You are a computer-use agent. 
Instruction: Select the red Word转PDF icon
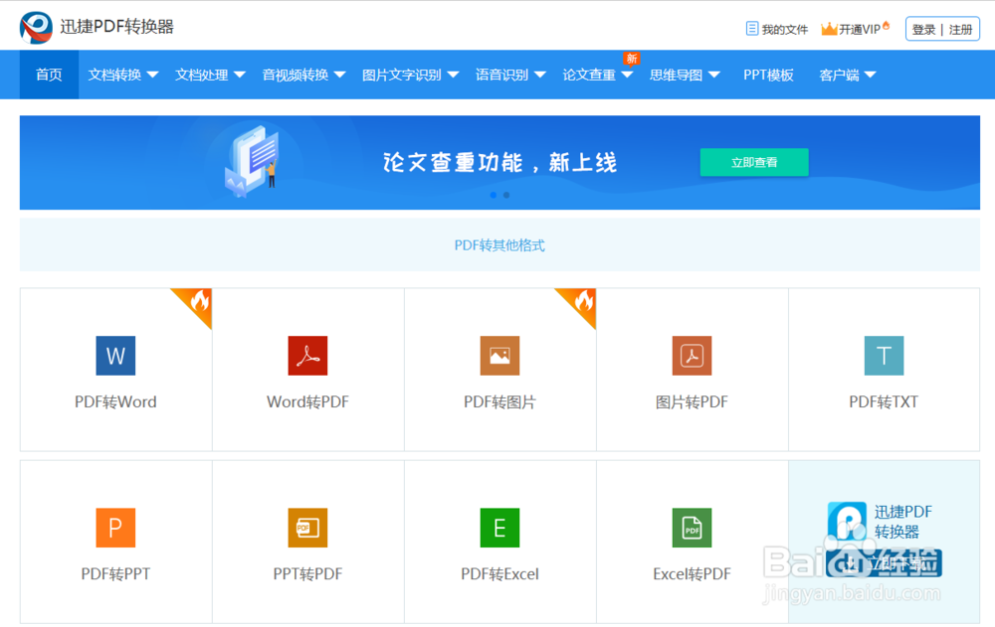(307, 356)
